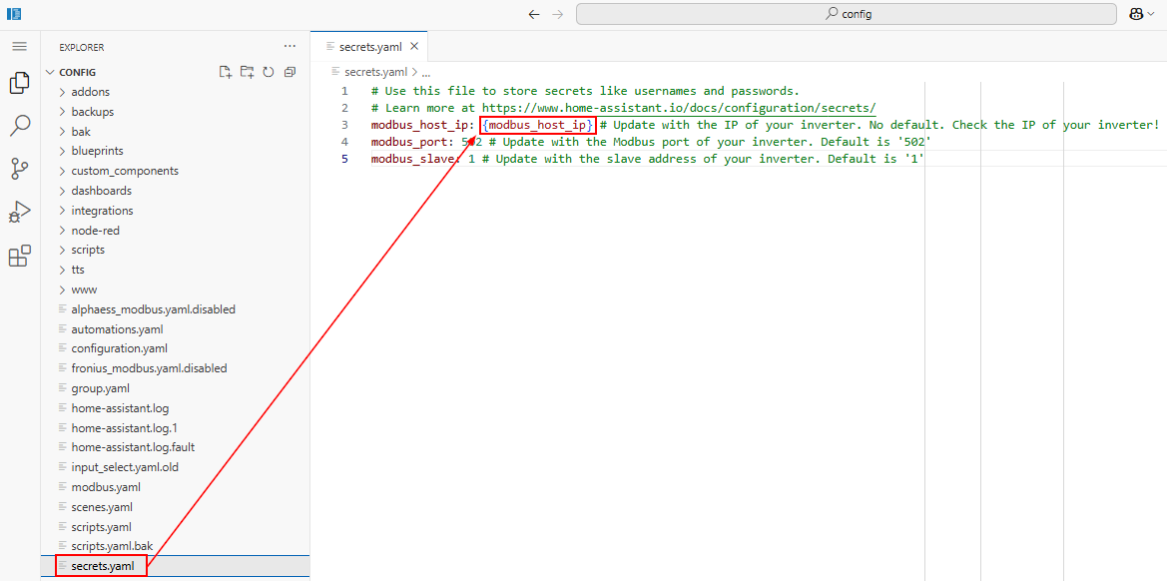
Task: Open Explorer views and more actions menu
Action: pos(290,47)
